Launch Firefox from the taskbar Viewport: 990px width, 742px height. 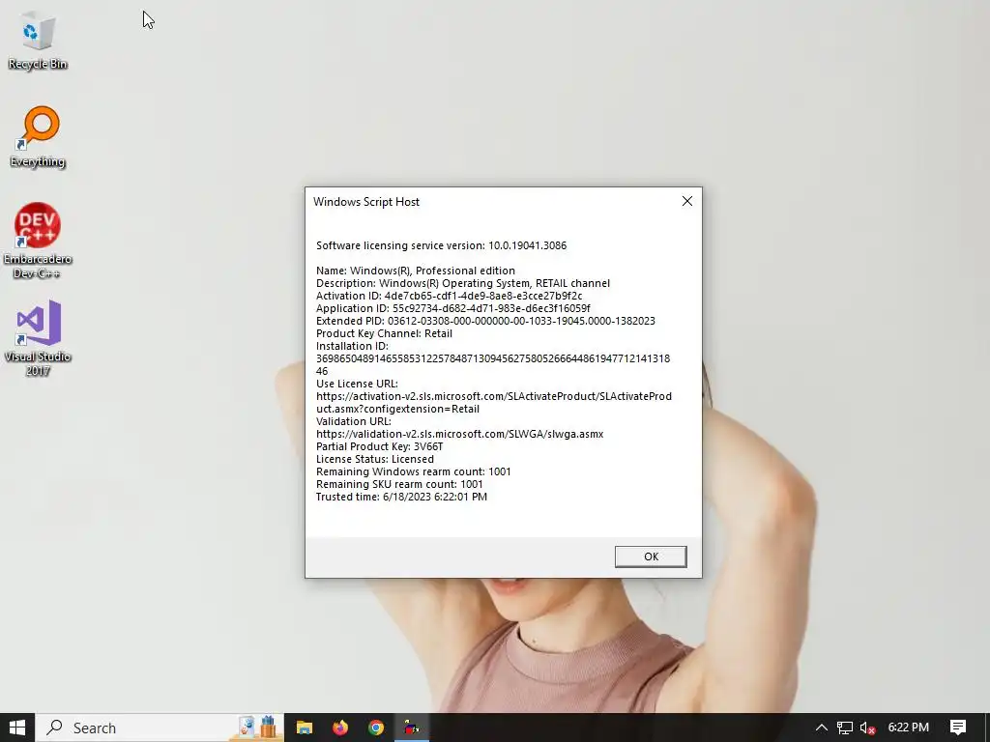tap(340, 728)
